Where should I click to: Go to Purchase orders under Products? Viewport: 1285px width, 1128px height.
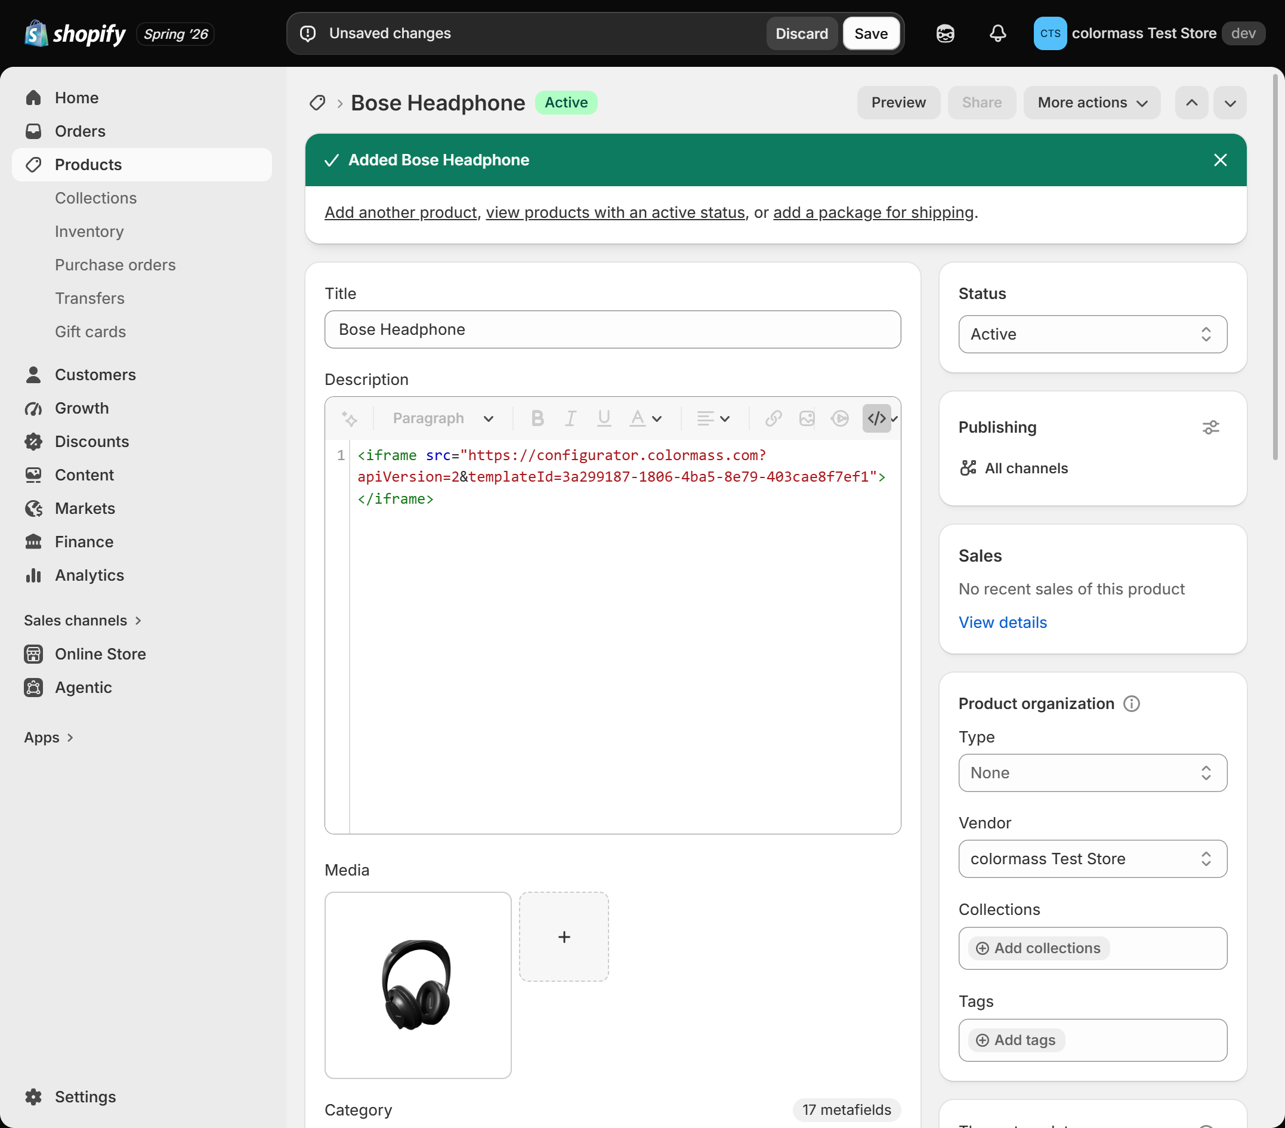pyautogui.click(x=115, y=265)
